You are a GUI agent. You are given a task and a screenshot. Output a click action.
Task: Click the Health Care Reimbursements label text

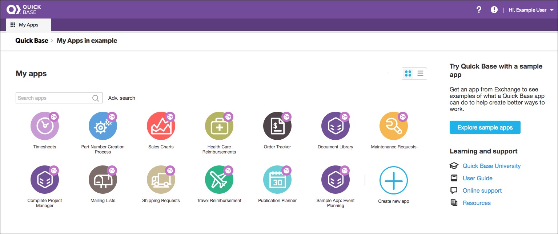(x=219, y=149)
